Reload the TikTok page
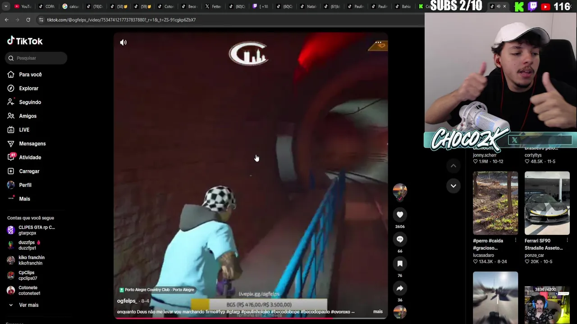577x324 pixels. pos(28,20)
